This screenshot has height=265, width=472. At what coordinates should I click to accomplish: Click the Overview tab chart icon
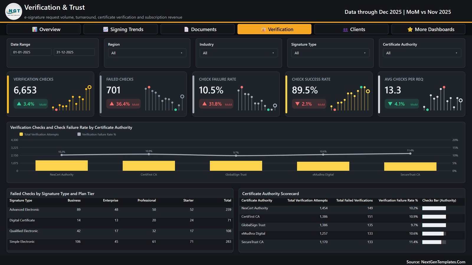click(35, 29)
